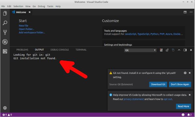This screenshot has height=117, width=195.
Task: Click the Open folder link
Action: coord(27,29)
